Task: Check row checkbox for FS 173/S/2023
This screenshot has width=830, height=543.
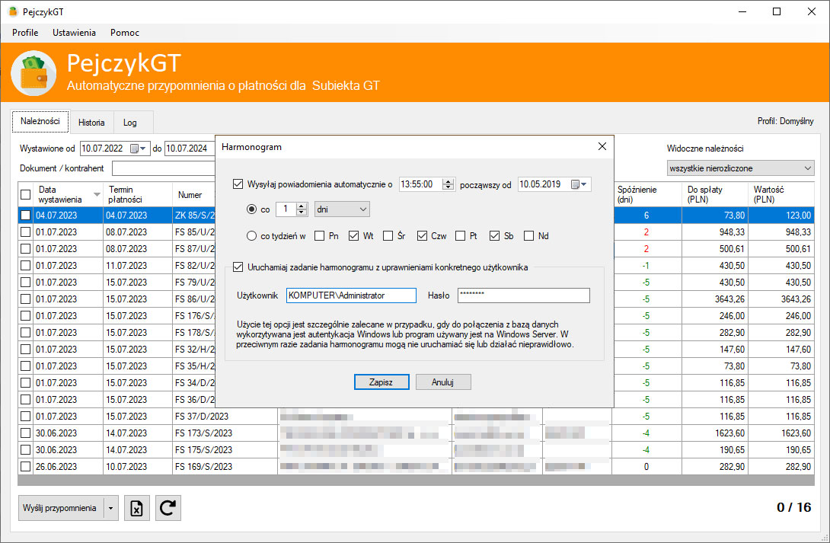Action: pos(25,433)
